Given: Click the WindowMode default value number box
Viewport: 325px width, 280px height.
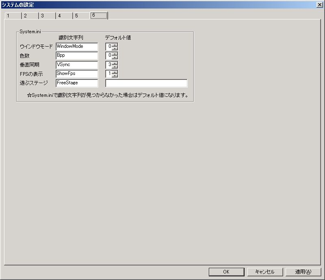Looking at the screenshot, I should point(109,47).
